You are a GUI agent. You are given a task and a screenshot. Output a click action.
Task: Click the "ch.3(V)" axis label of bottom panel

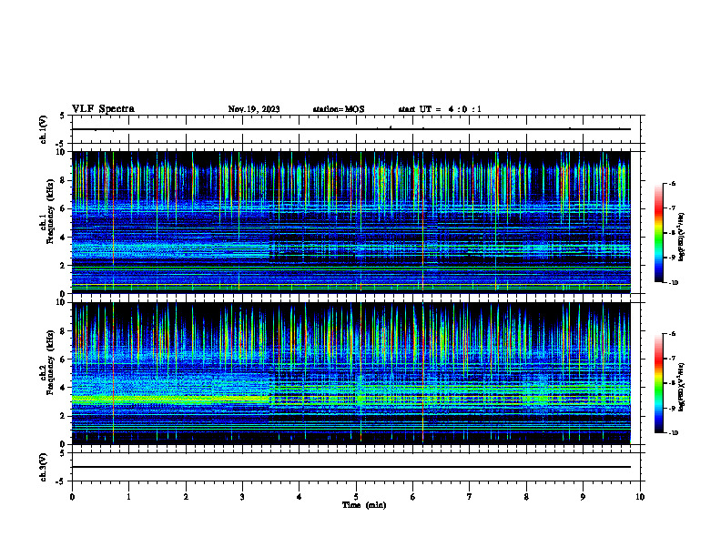(43, 467)
